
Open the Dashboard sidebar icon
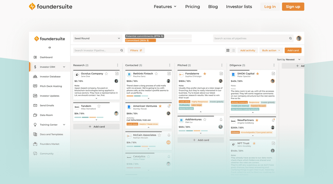point(35,57)
